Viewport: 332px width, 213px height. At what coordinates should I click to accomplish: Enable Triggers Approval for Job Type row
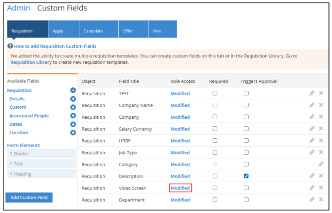tap(246, 153)
